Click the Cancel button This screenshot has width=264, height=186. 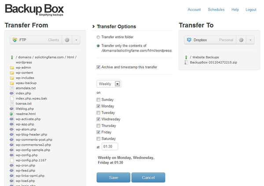click(148, 177)
